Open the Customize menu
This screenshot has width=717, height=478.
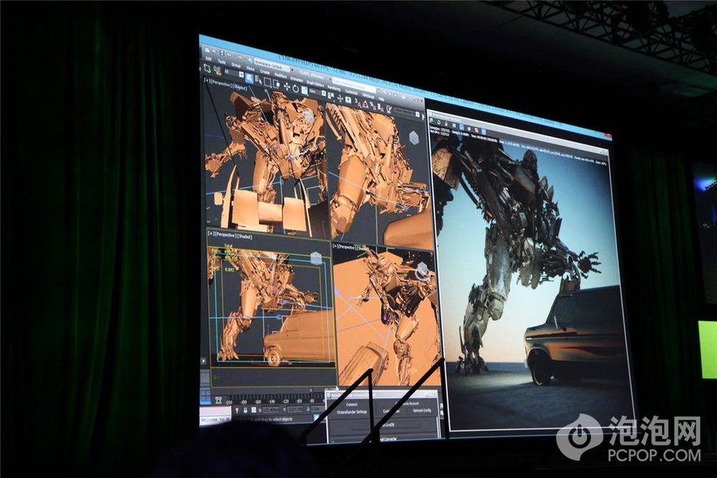pyautogui.click(x=351, y=92)
